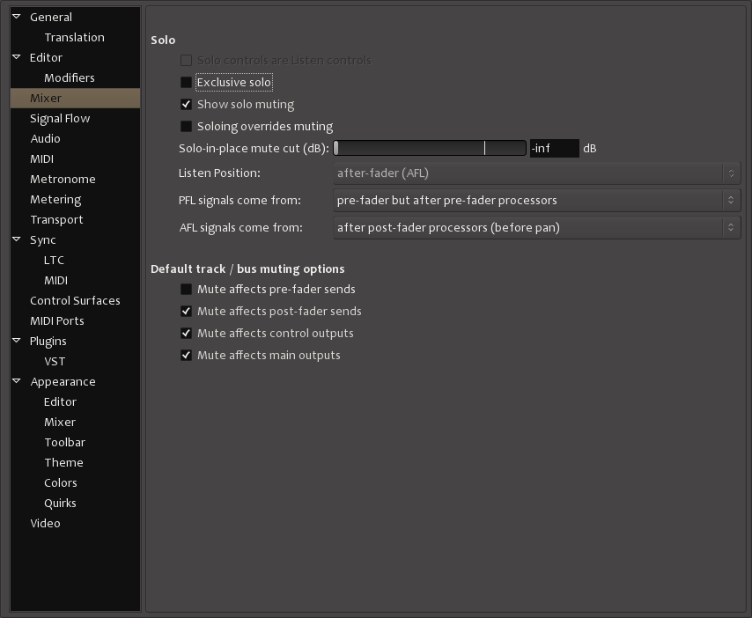Collapse the Appearance tree section
The height and width of the screenshot is (618, 752).
[x=17, y=381]
